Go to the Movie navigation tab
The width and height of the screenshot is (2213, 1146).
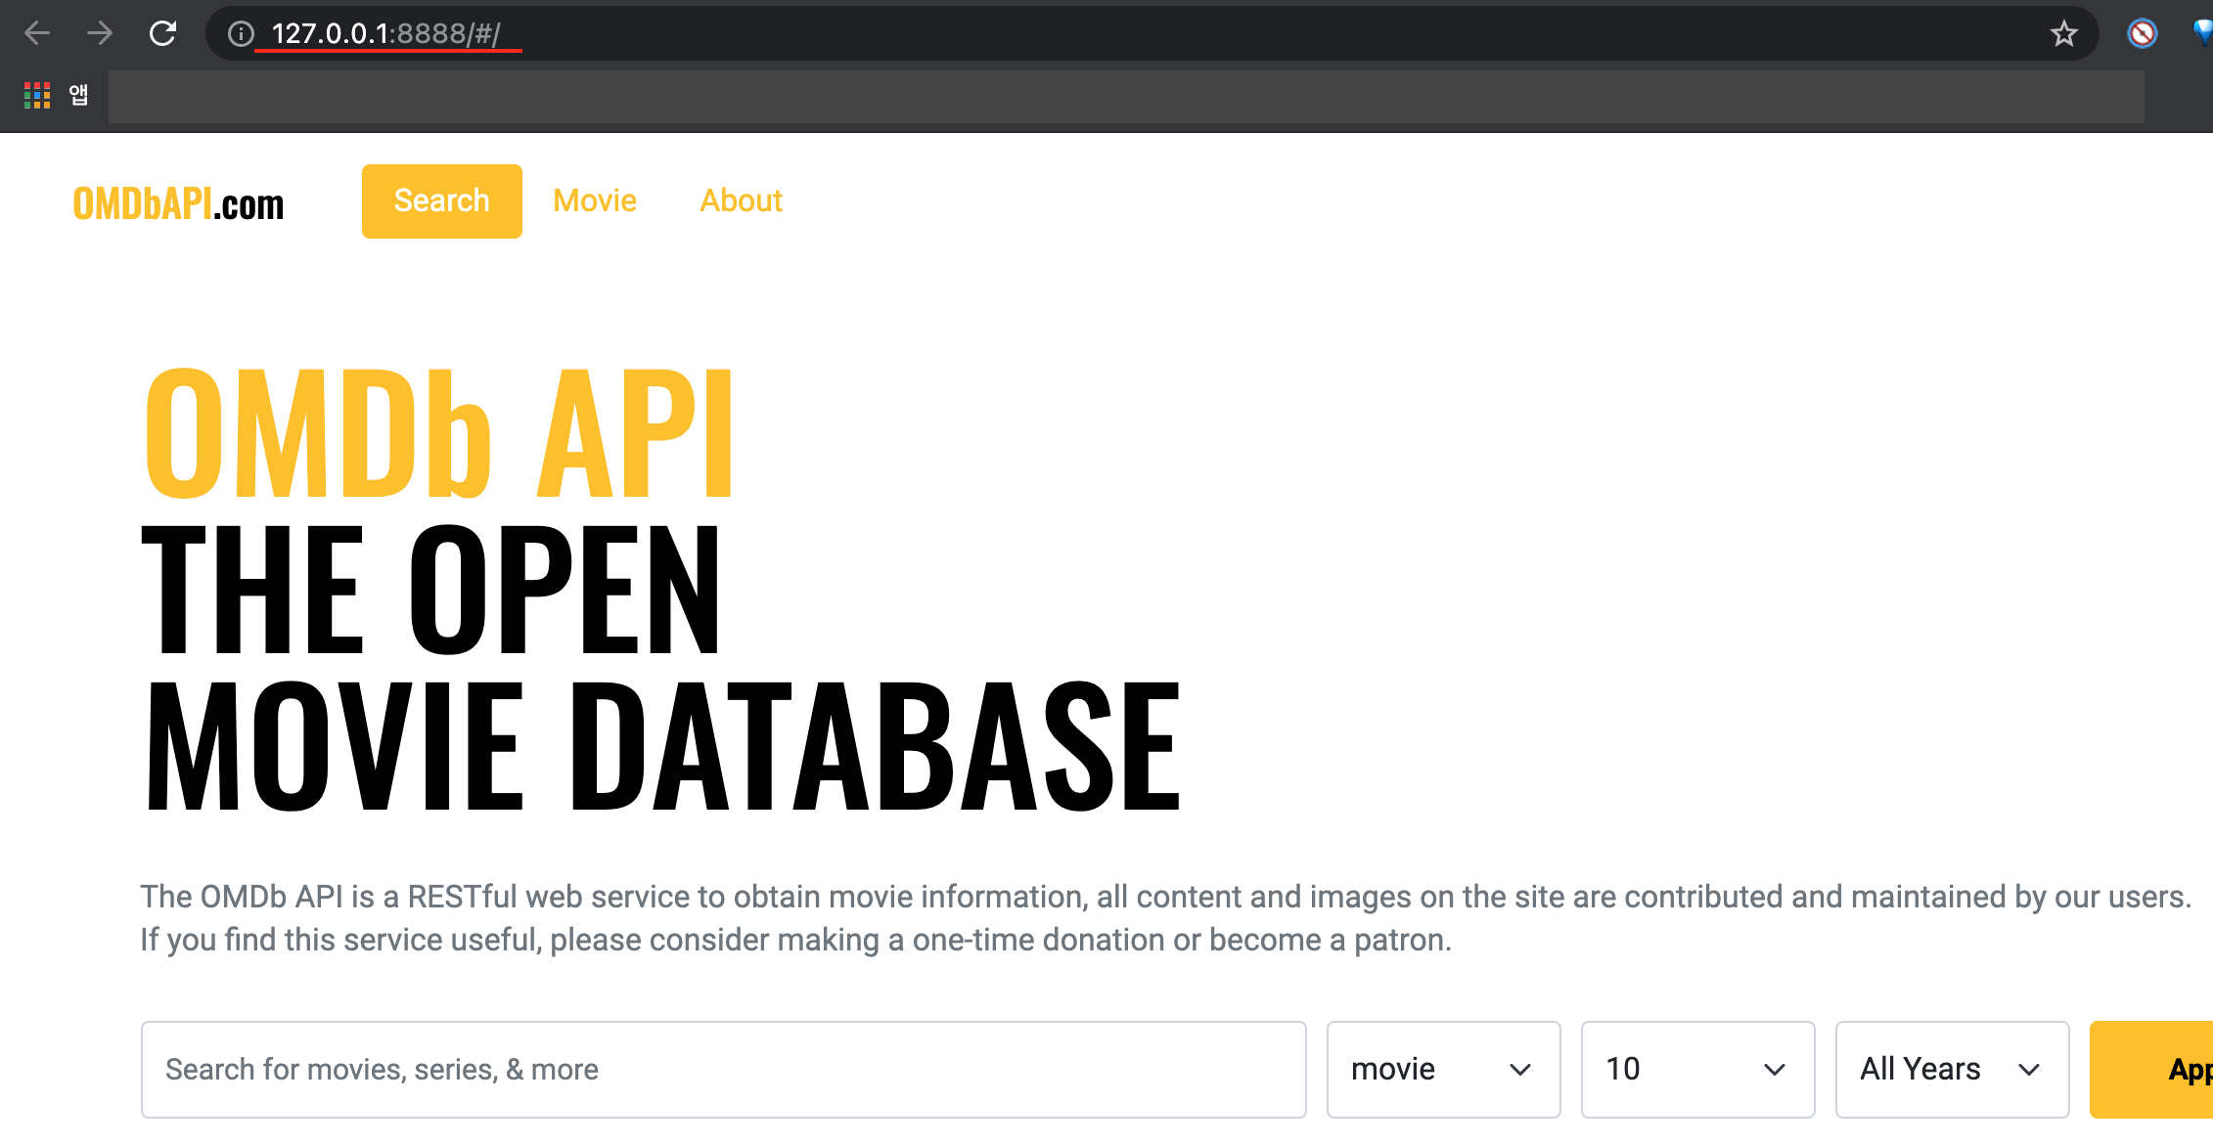pos(595,201)
